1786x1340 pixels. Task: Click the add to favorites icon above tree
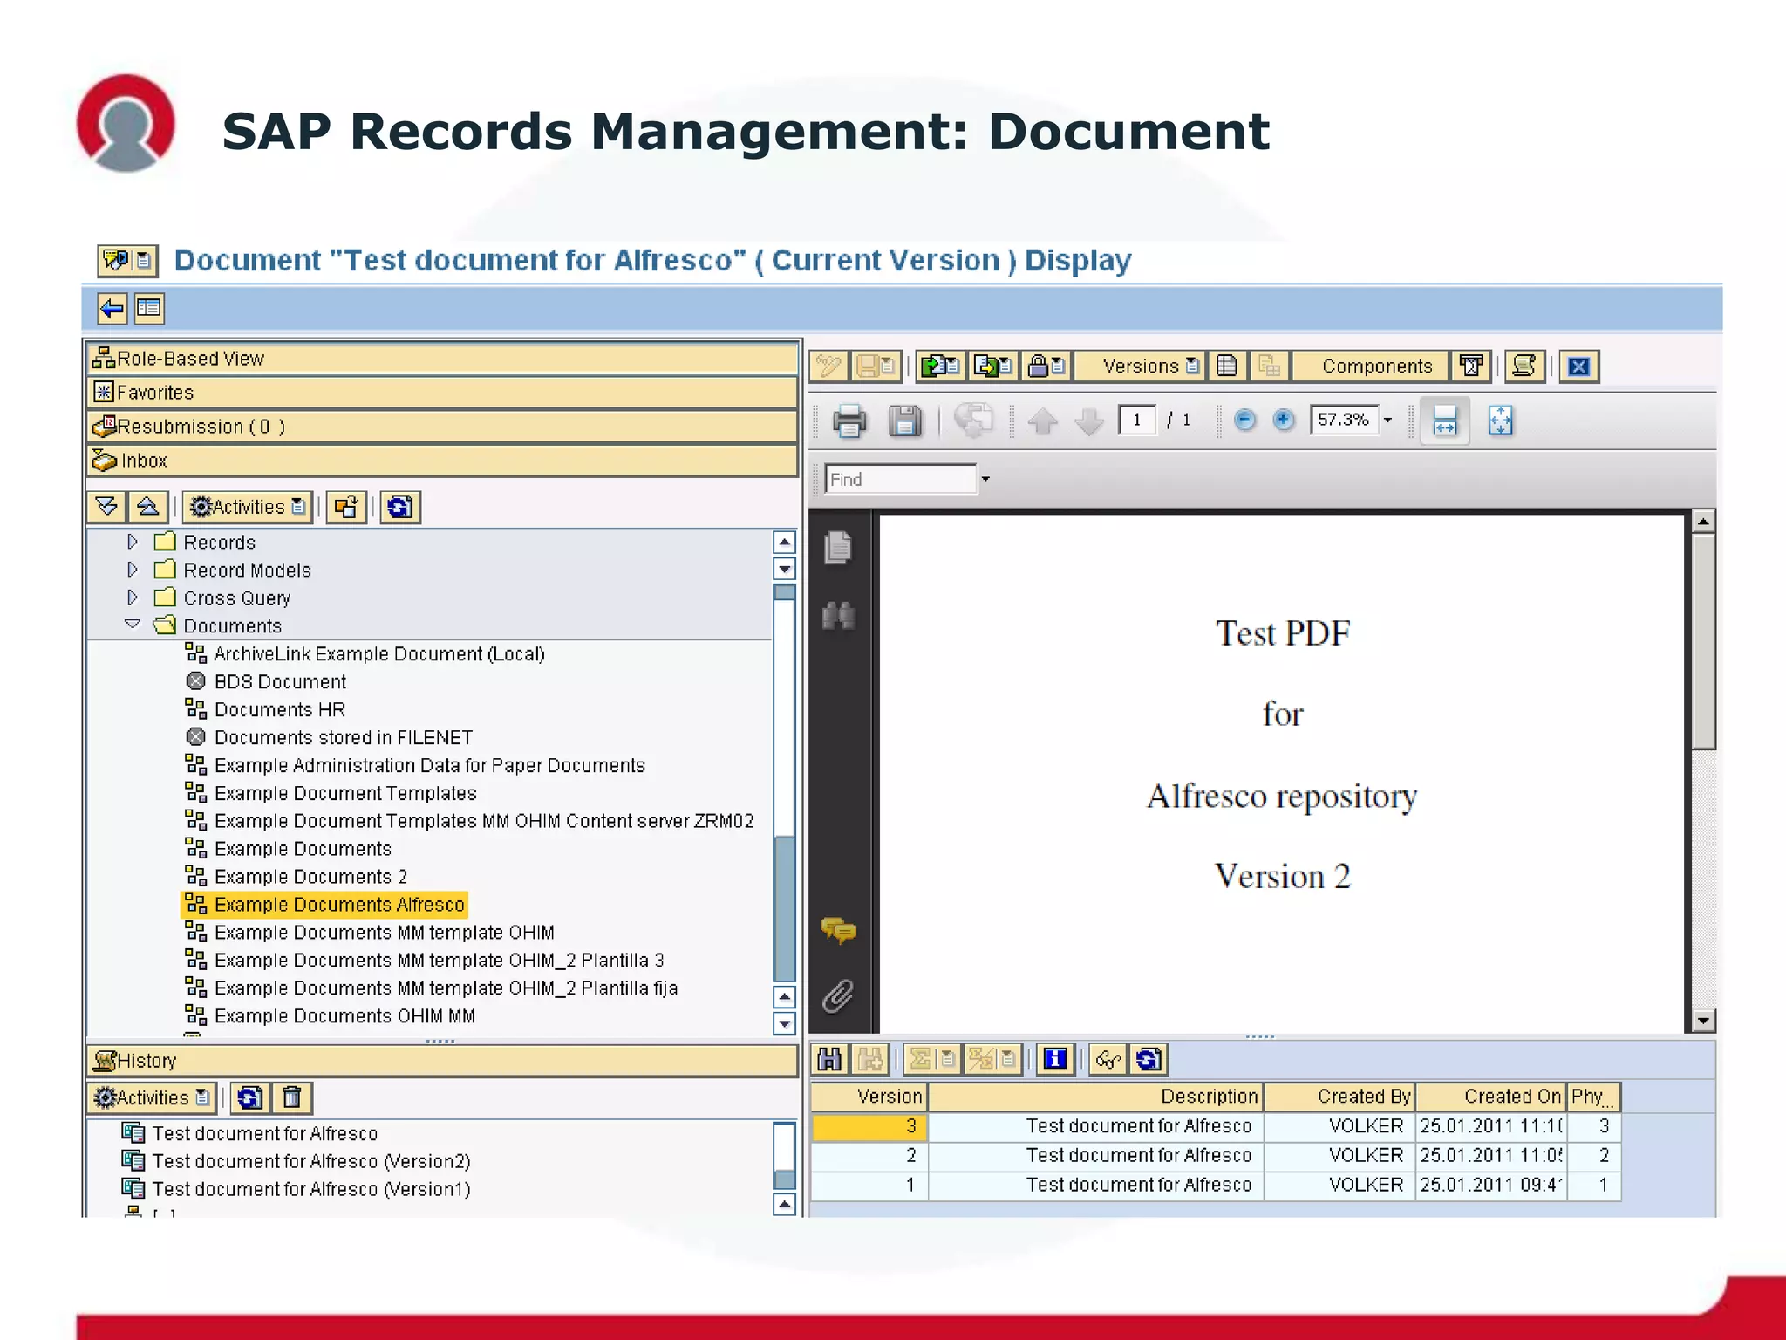[346, 507]
